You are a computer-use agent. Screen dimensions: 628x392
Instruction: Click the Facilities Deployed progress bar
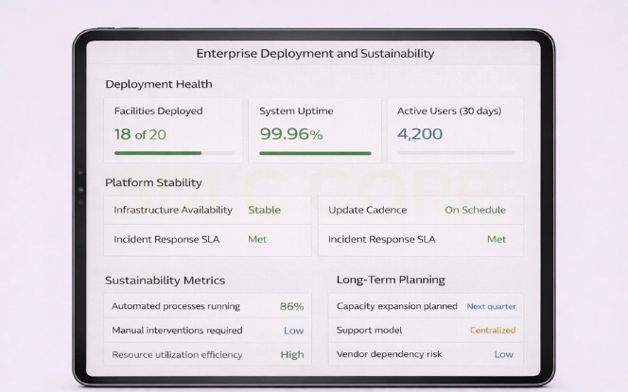174,153
